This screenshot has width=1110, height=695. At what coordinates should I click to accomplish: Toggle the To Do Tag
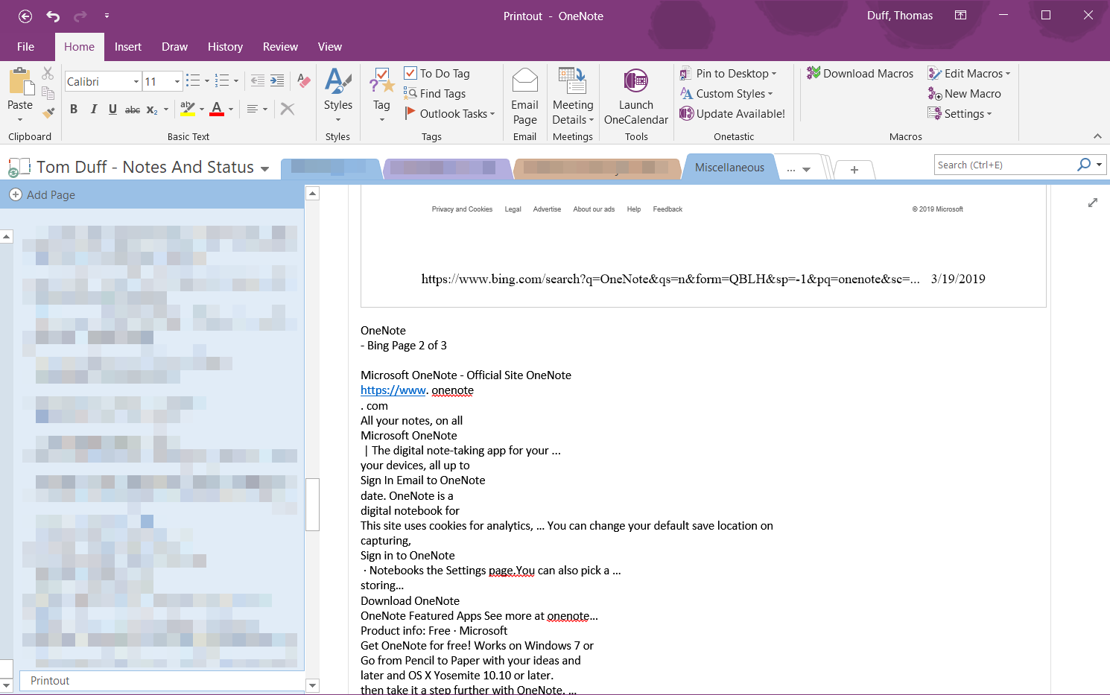point(438,73)
